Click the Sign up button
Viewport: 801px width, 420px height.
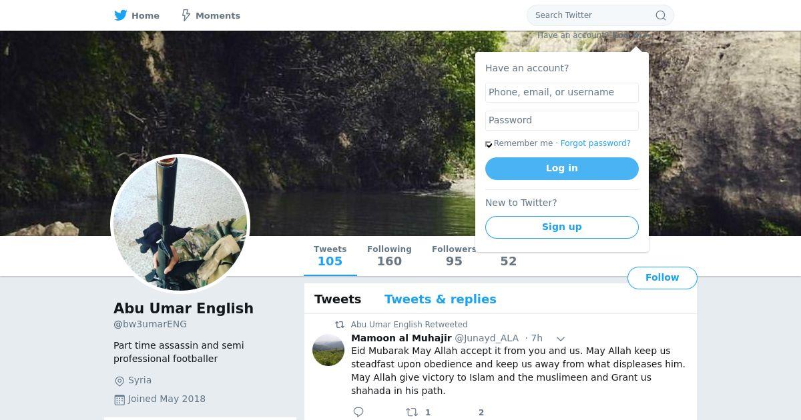[562, 227]
